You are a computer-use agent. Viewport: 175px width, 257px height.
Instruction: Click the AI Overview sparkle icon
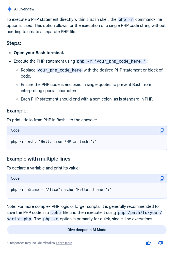9,9
